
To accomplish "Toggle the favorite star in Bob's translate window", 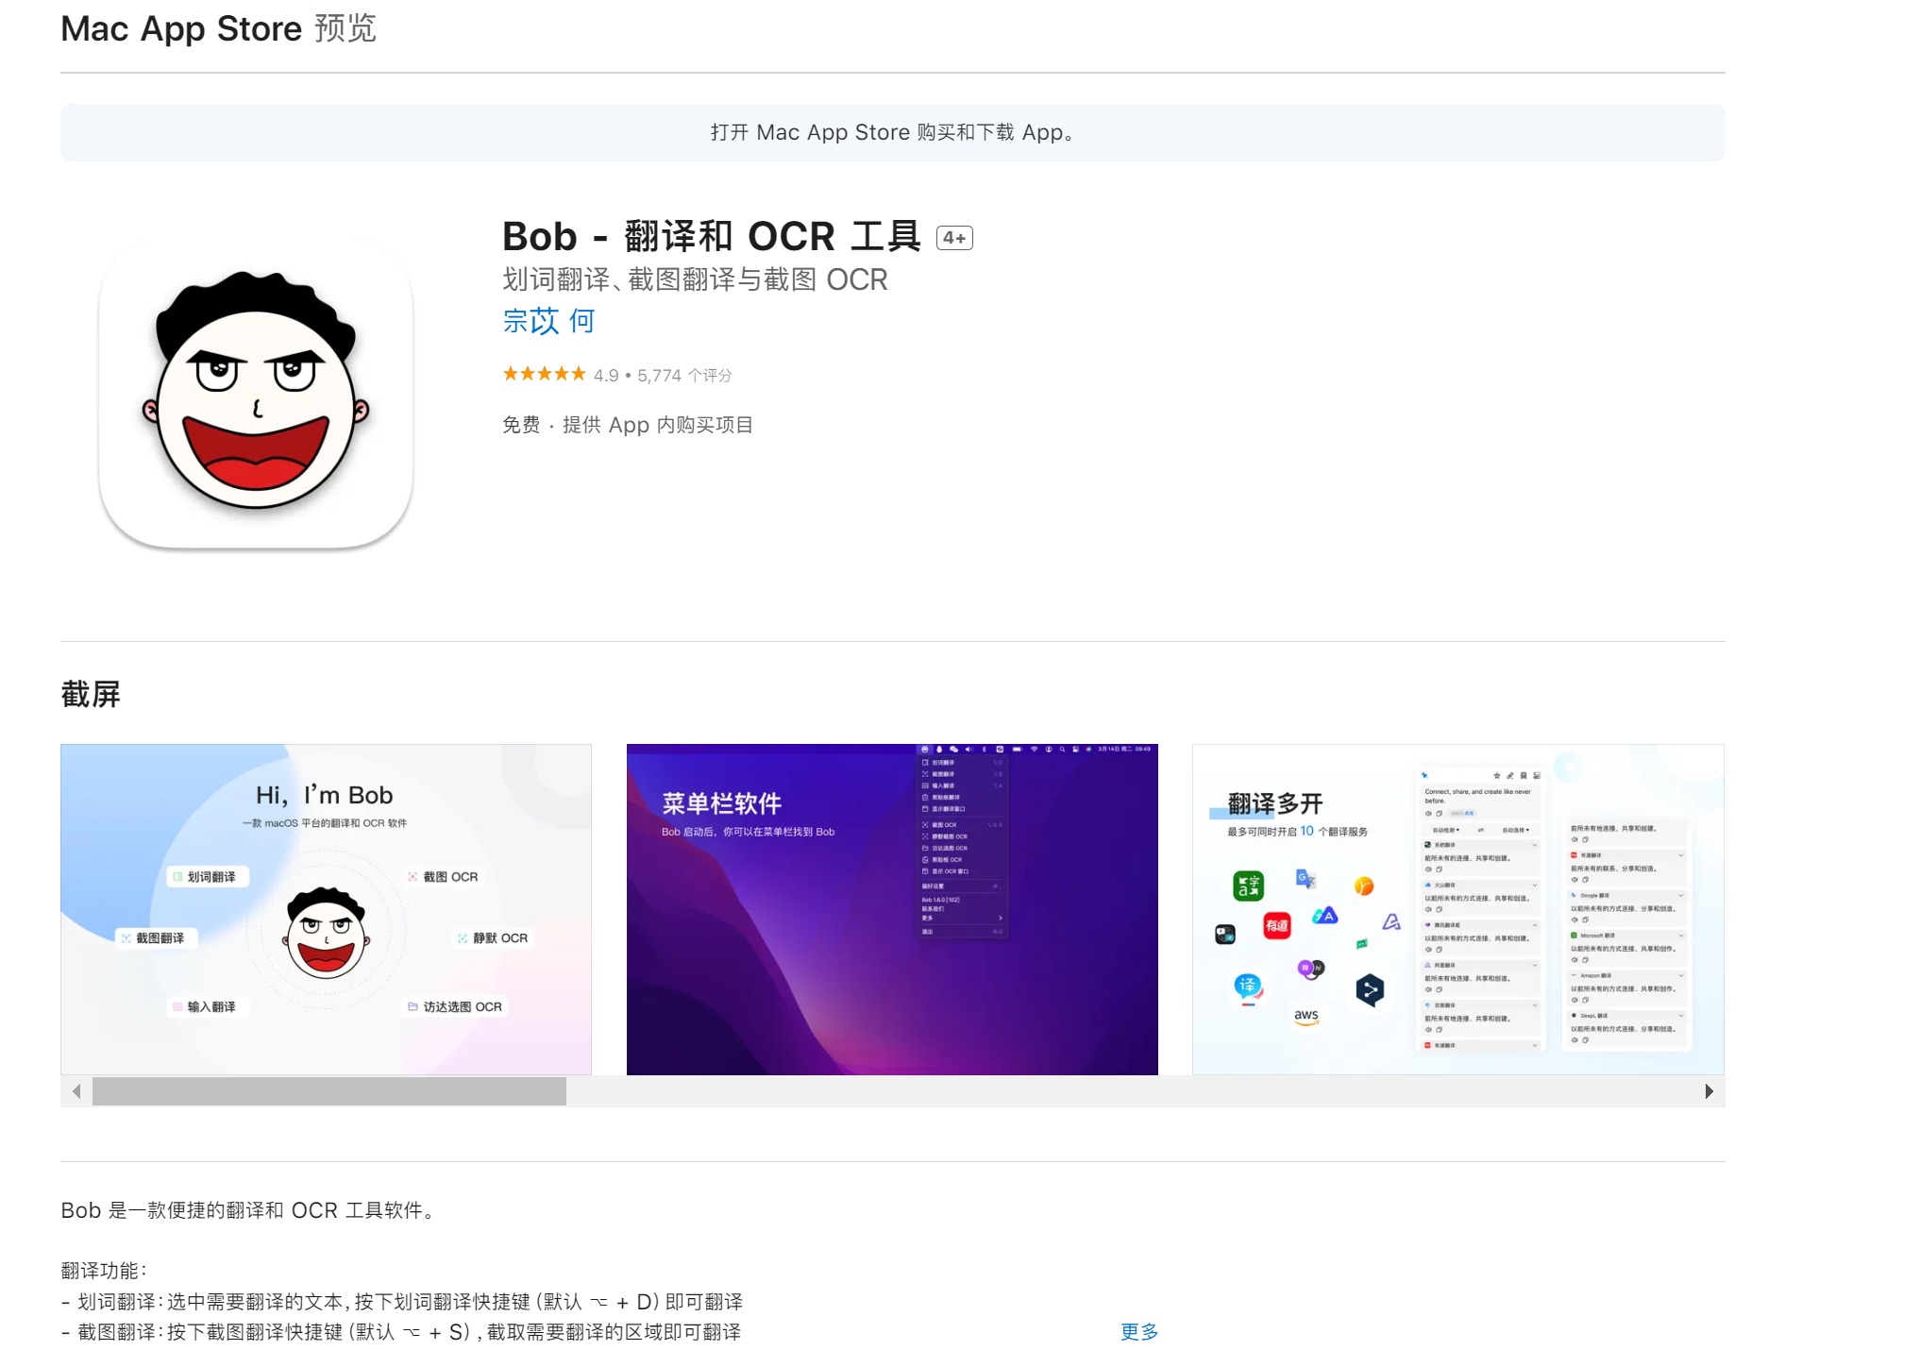I will pyautogui.click(x=1496, y=776).
